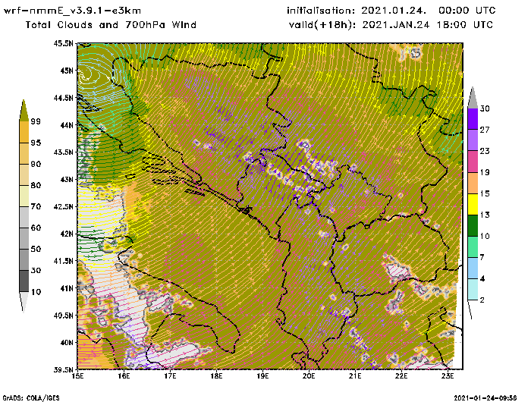Select the 13–15 yellow wind speed swatch
Screen dimensions: 531x402
coord(473,204)
